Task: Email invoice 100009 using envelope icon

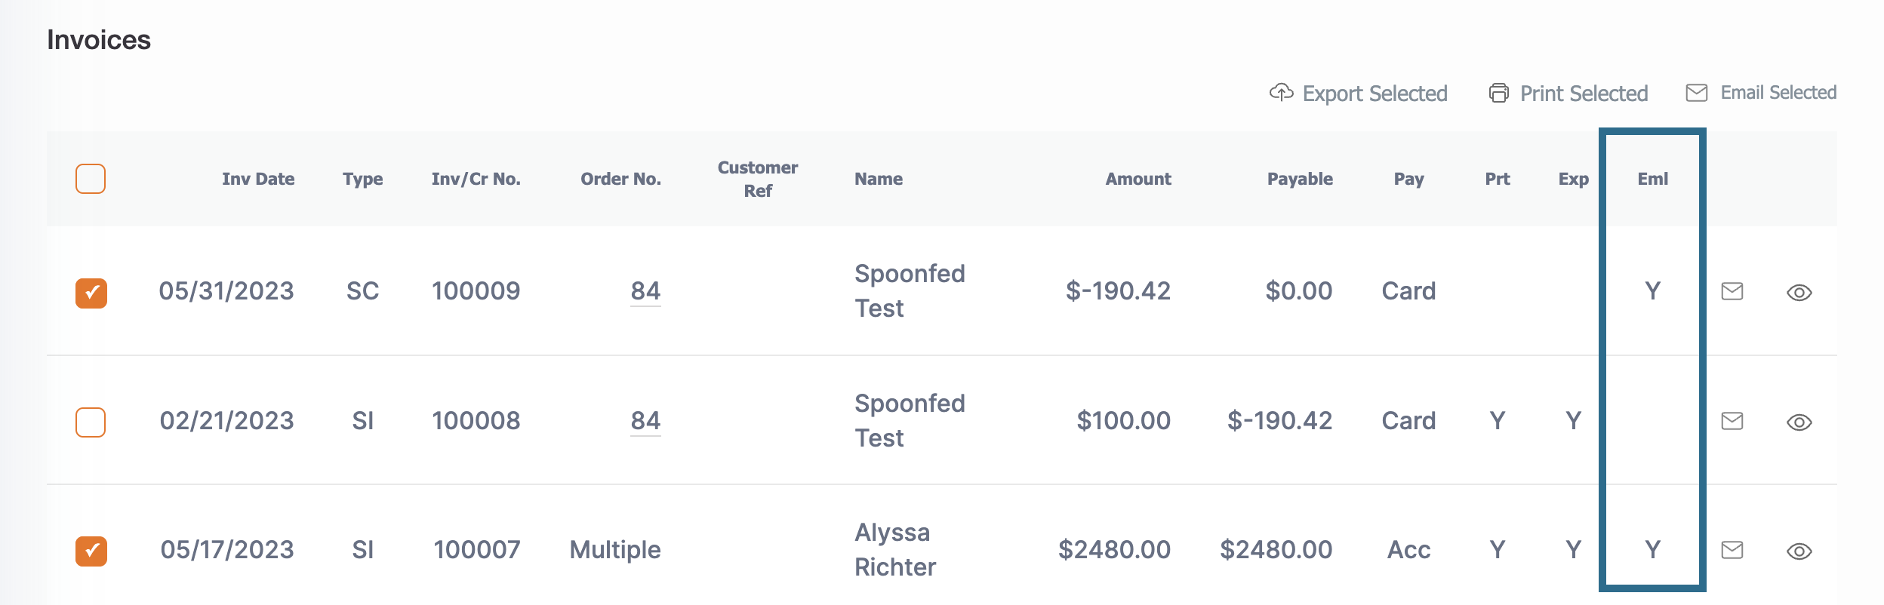Action: point(1732,291)
